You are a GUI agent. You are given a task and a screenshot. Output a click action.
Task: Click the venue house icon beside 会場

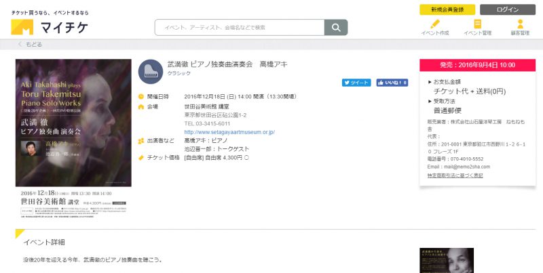pyautogui.click(x=141, y=107)
